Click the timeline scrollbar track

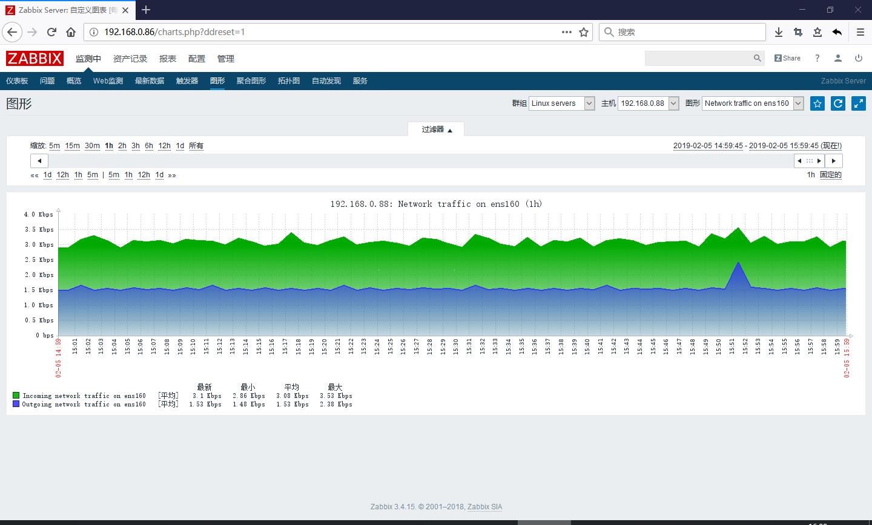click(x=421, y=161)
